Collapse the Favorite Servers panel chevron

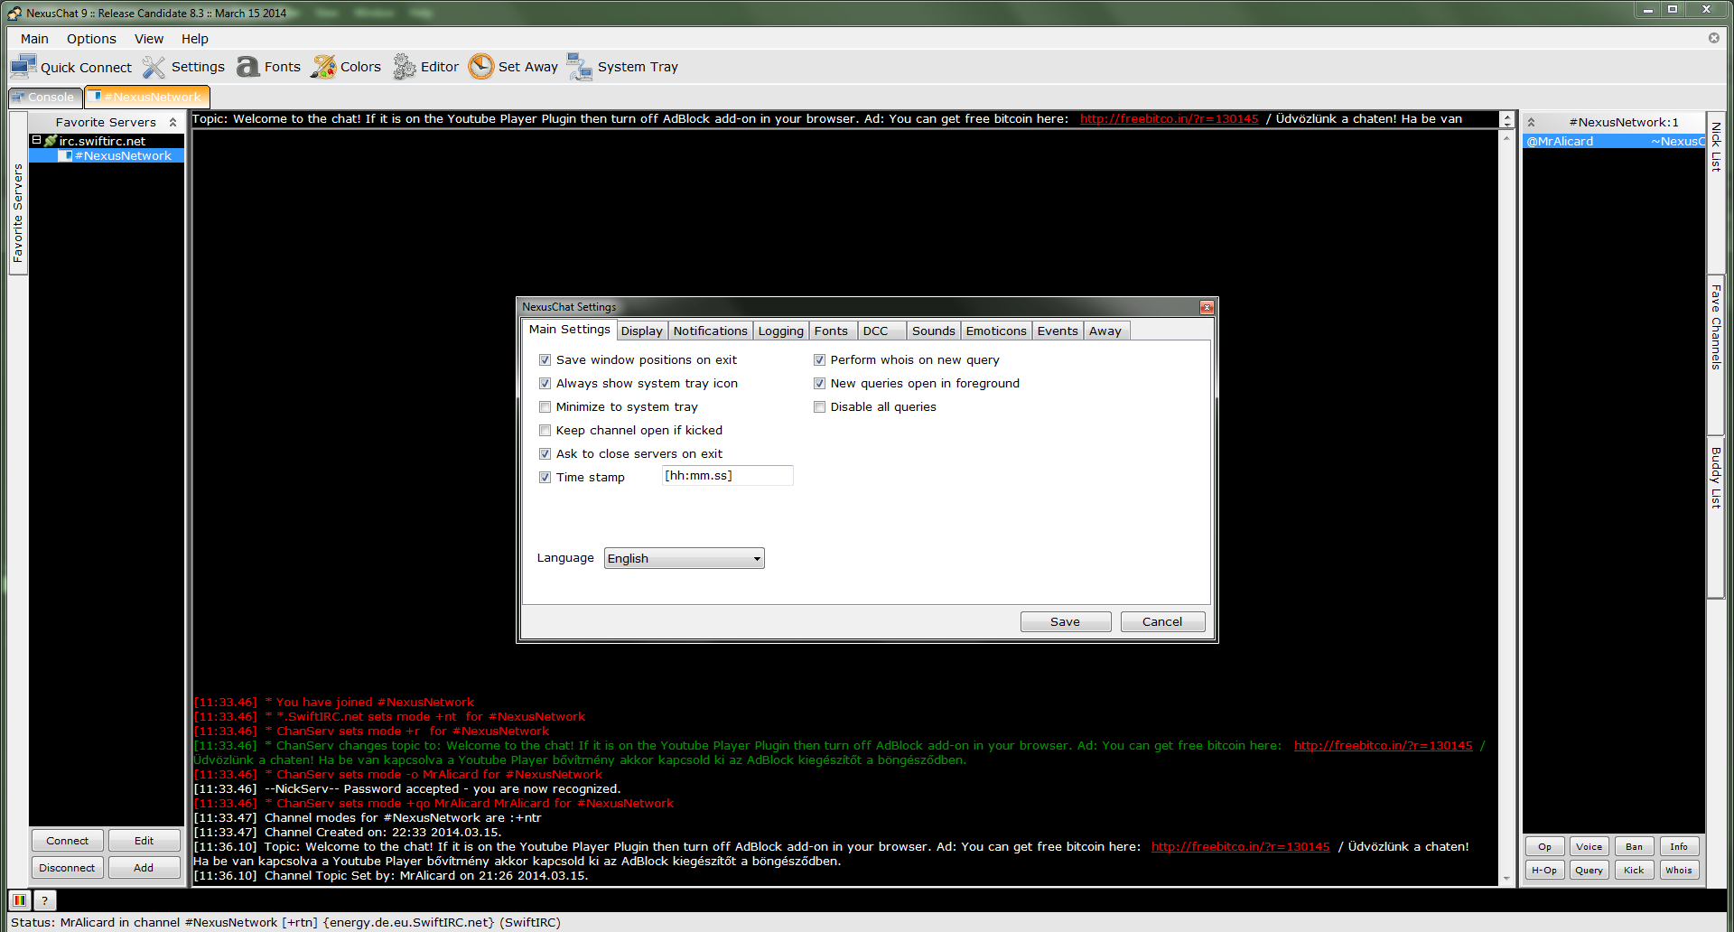point(172,122)
